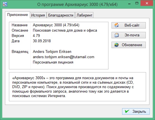Open the Благодарности tab
The height and width of the screenshot is (120, 155).
point(61,15)
